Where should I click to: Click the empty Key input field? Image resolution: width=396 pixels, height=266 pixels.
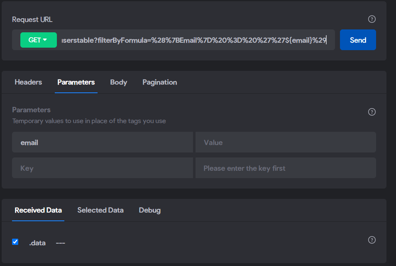(102, 168)
